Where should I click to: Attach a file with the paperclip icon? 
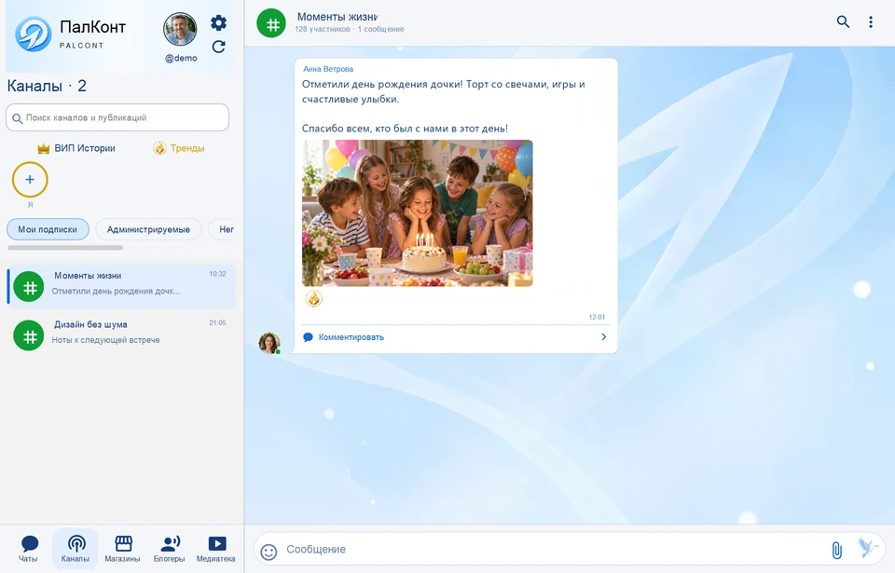coord(837,550)
